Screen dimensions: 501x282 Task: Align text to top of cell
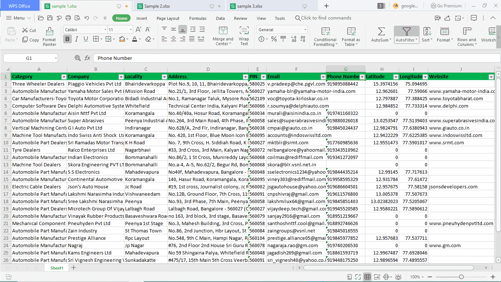click(164, 29)
